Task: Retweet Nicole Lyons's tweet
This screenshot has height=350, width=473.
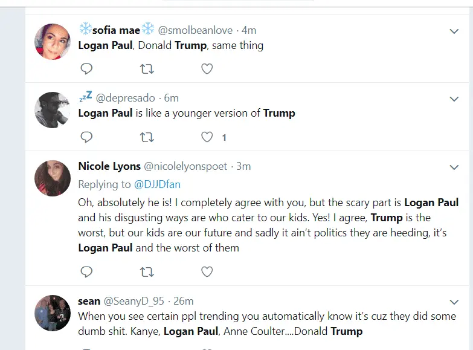Action: (x=147, y=272)
